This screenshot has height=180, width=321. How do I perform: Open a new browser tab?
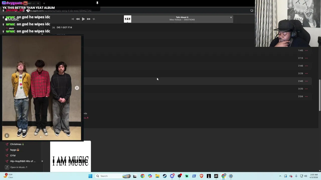coord(44,3)
